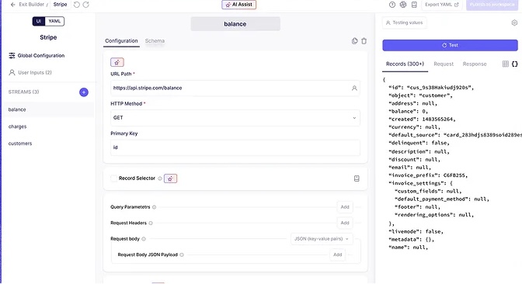Click info icon next to Request body

tap(144, 239)
